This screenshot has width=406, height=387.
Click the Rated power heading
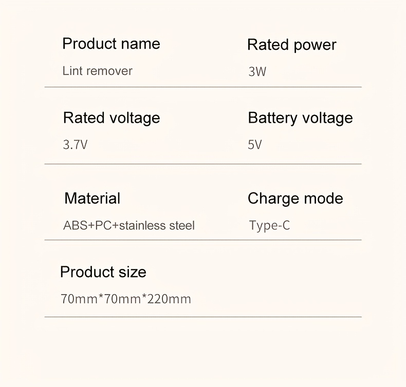point(291,45)
